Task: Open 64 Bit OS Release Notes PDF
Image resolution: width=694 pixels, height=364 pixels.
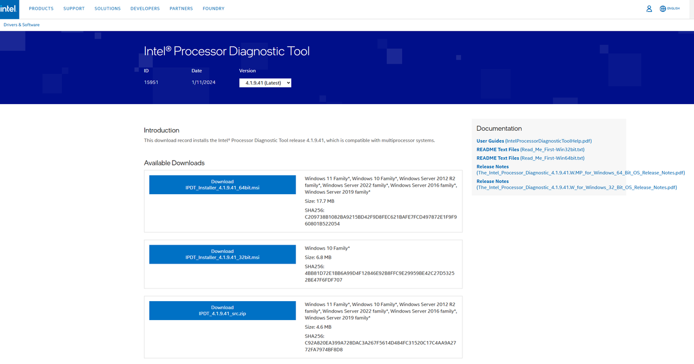Action: (581, 170)
